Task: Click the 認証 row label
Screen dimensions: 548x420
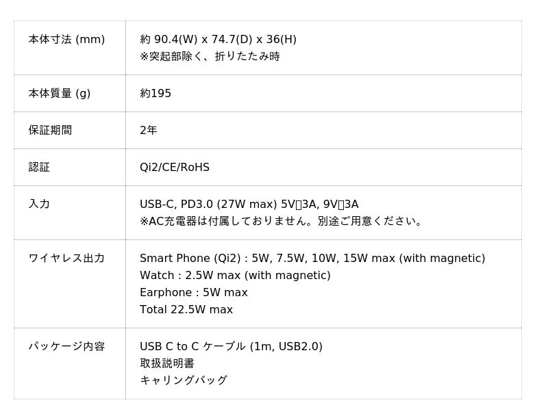Action: (39, 168)
